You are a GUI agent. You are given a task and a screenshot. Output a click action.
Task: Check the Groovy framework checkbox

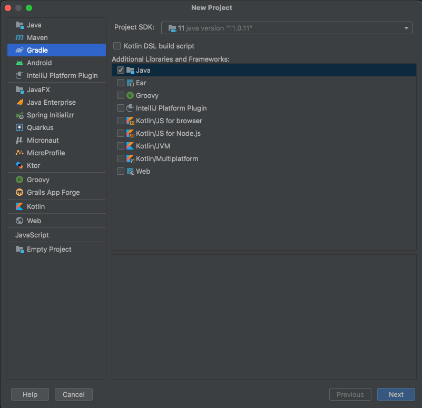pyautogui.click(x=121, y=95)
